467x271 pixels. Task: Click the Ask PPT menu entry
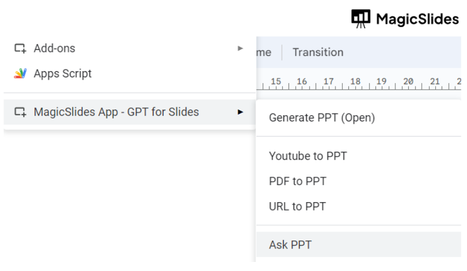pyautogui.click(x=290, y=245)
